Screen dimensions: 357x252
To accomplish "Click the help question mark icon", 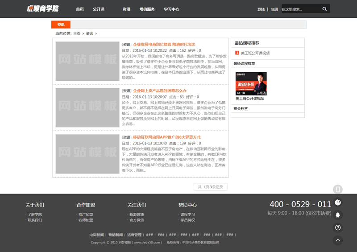I will coord(338,227).
